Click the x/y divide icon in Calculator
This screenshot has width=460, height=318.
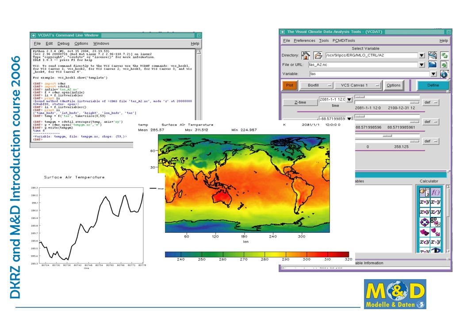pyautogui.click(x=435, y=212)
